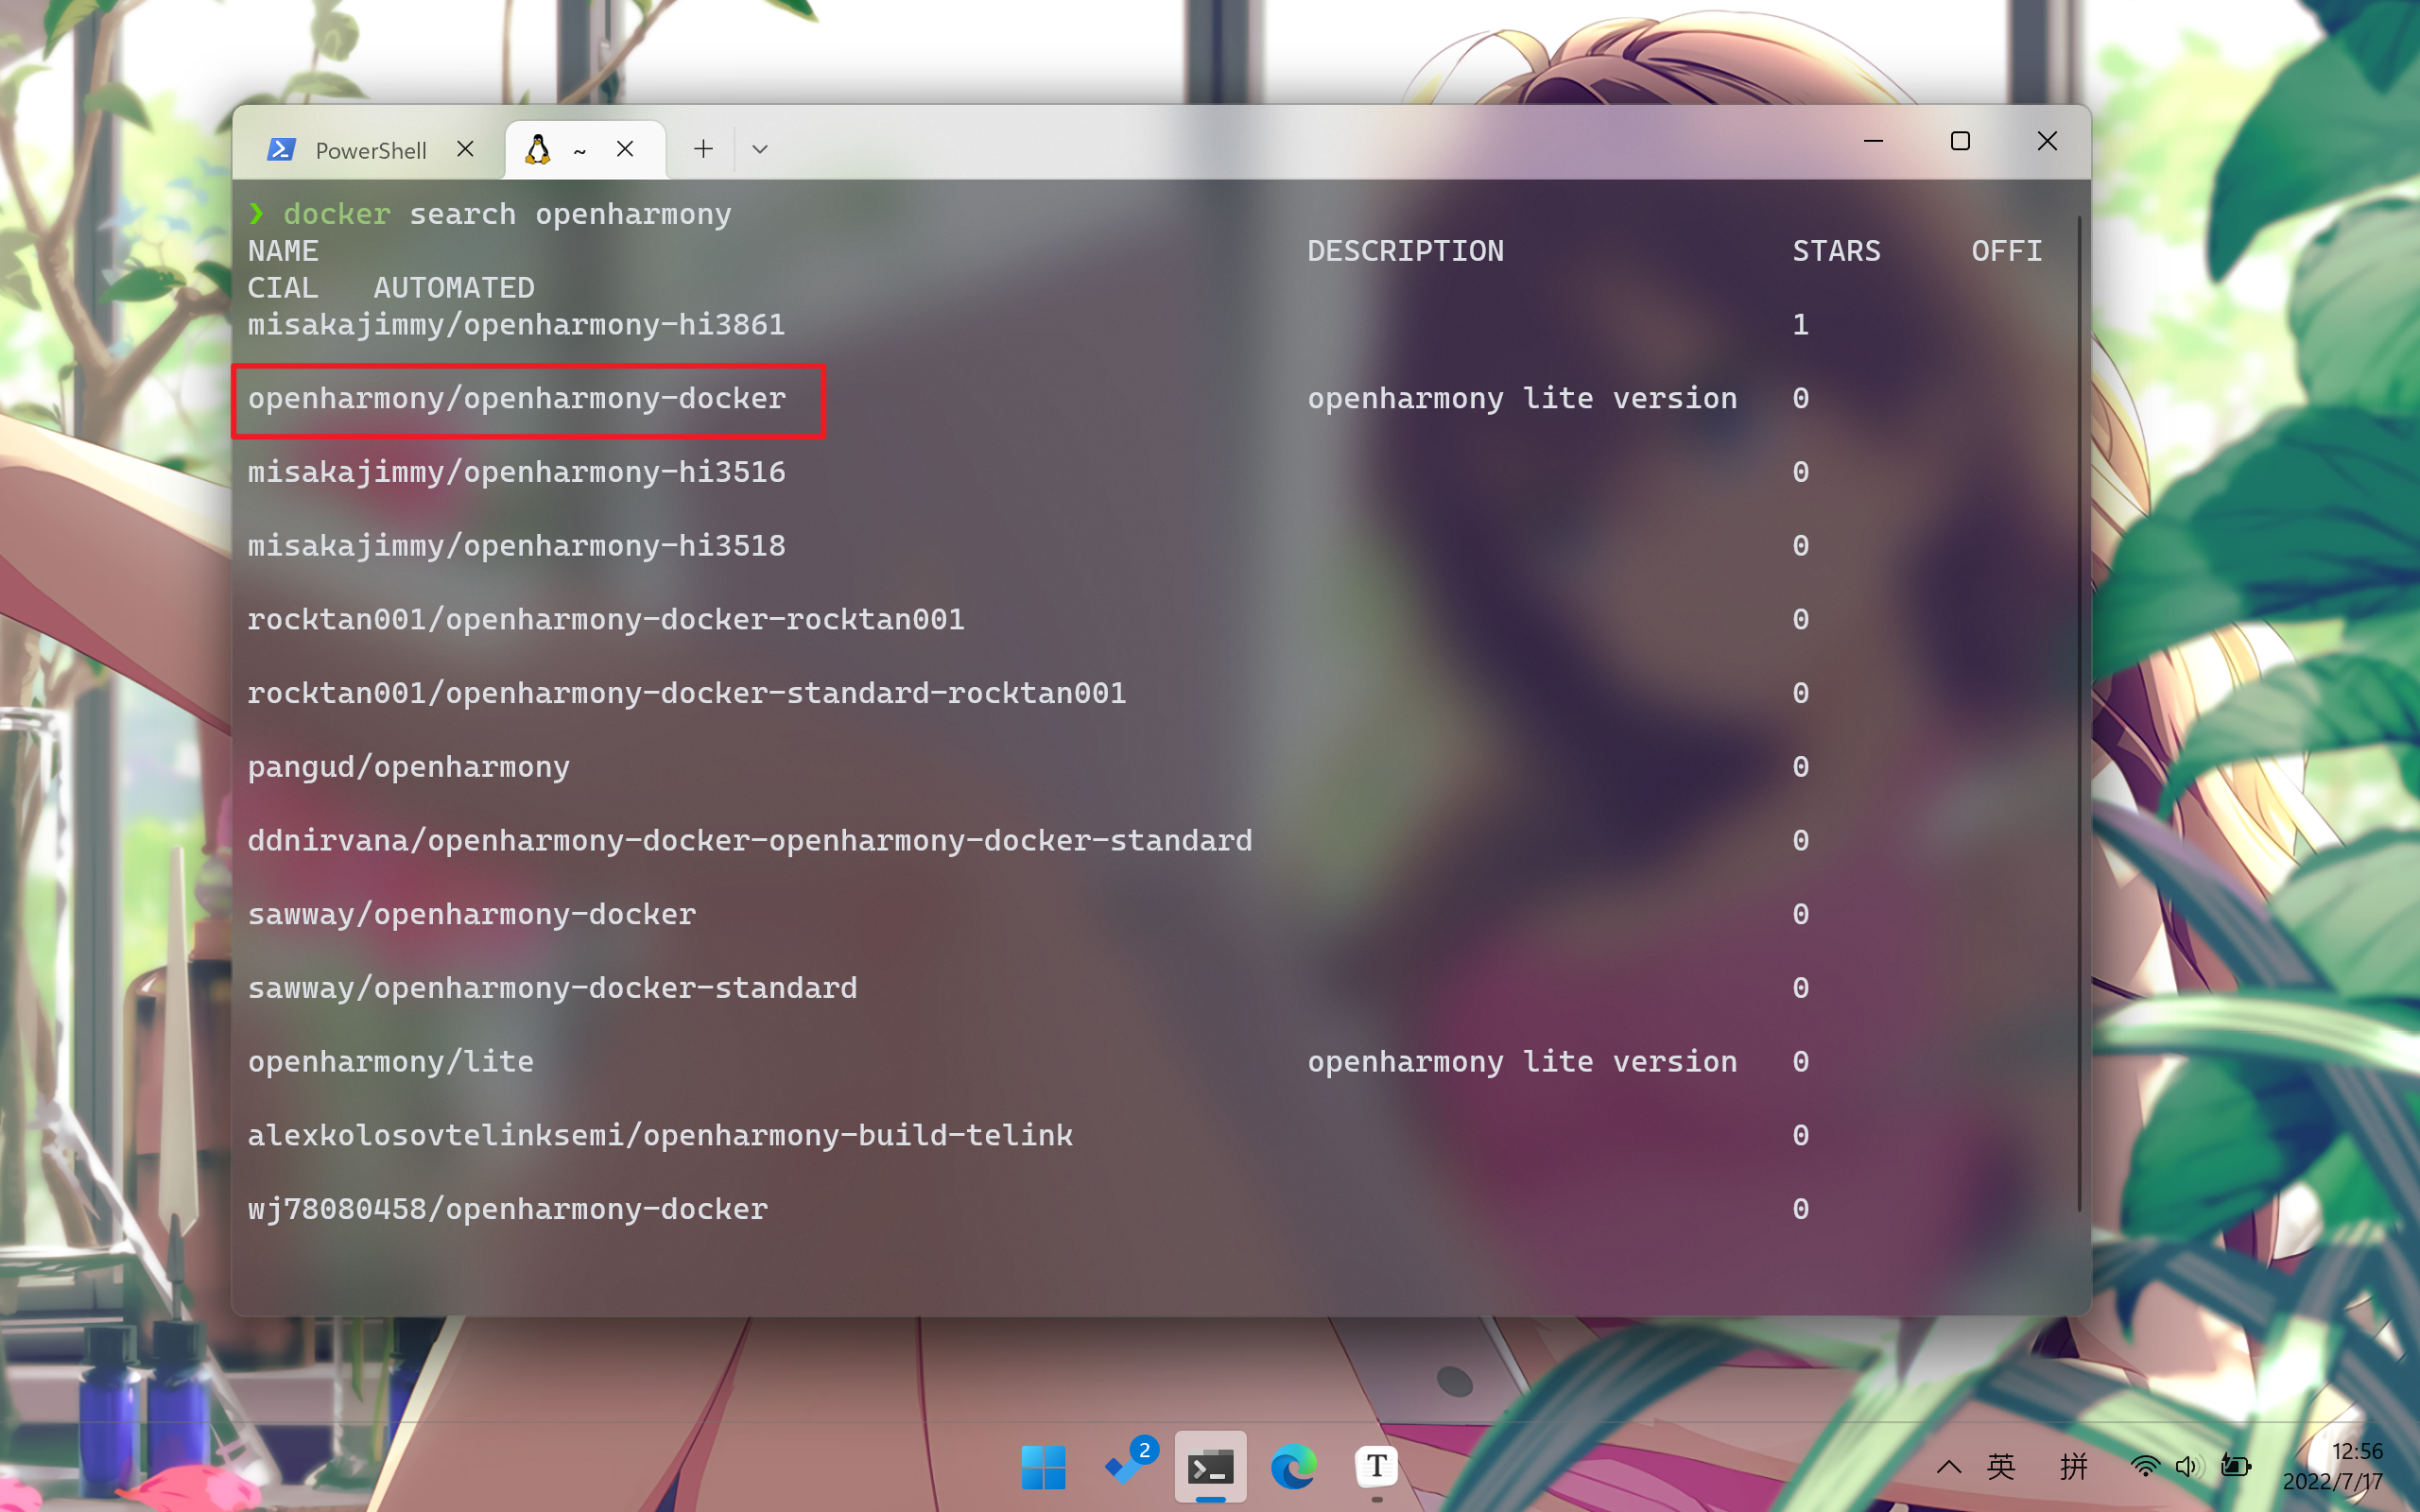Maximize the terminal window
This screenshot has width=2420, height=1512.
tap(1960, 142)
